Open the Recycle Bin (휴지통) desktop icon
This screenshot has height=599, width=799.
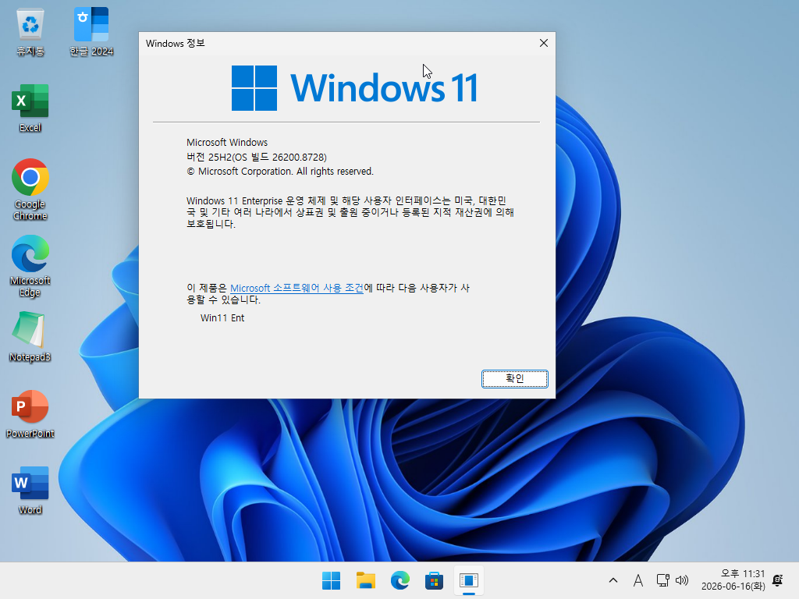(30, 31)
